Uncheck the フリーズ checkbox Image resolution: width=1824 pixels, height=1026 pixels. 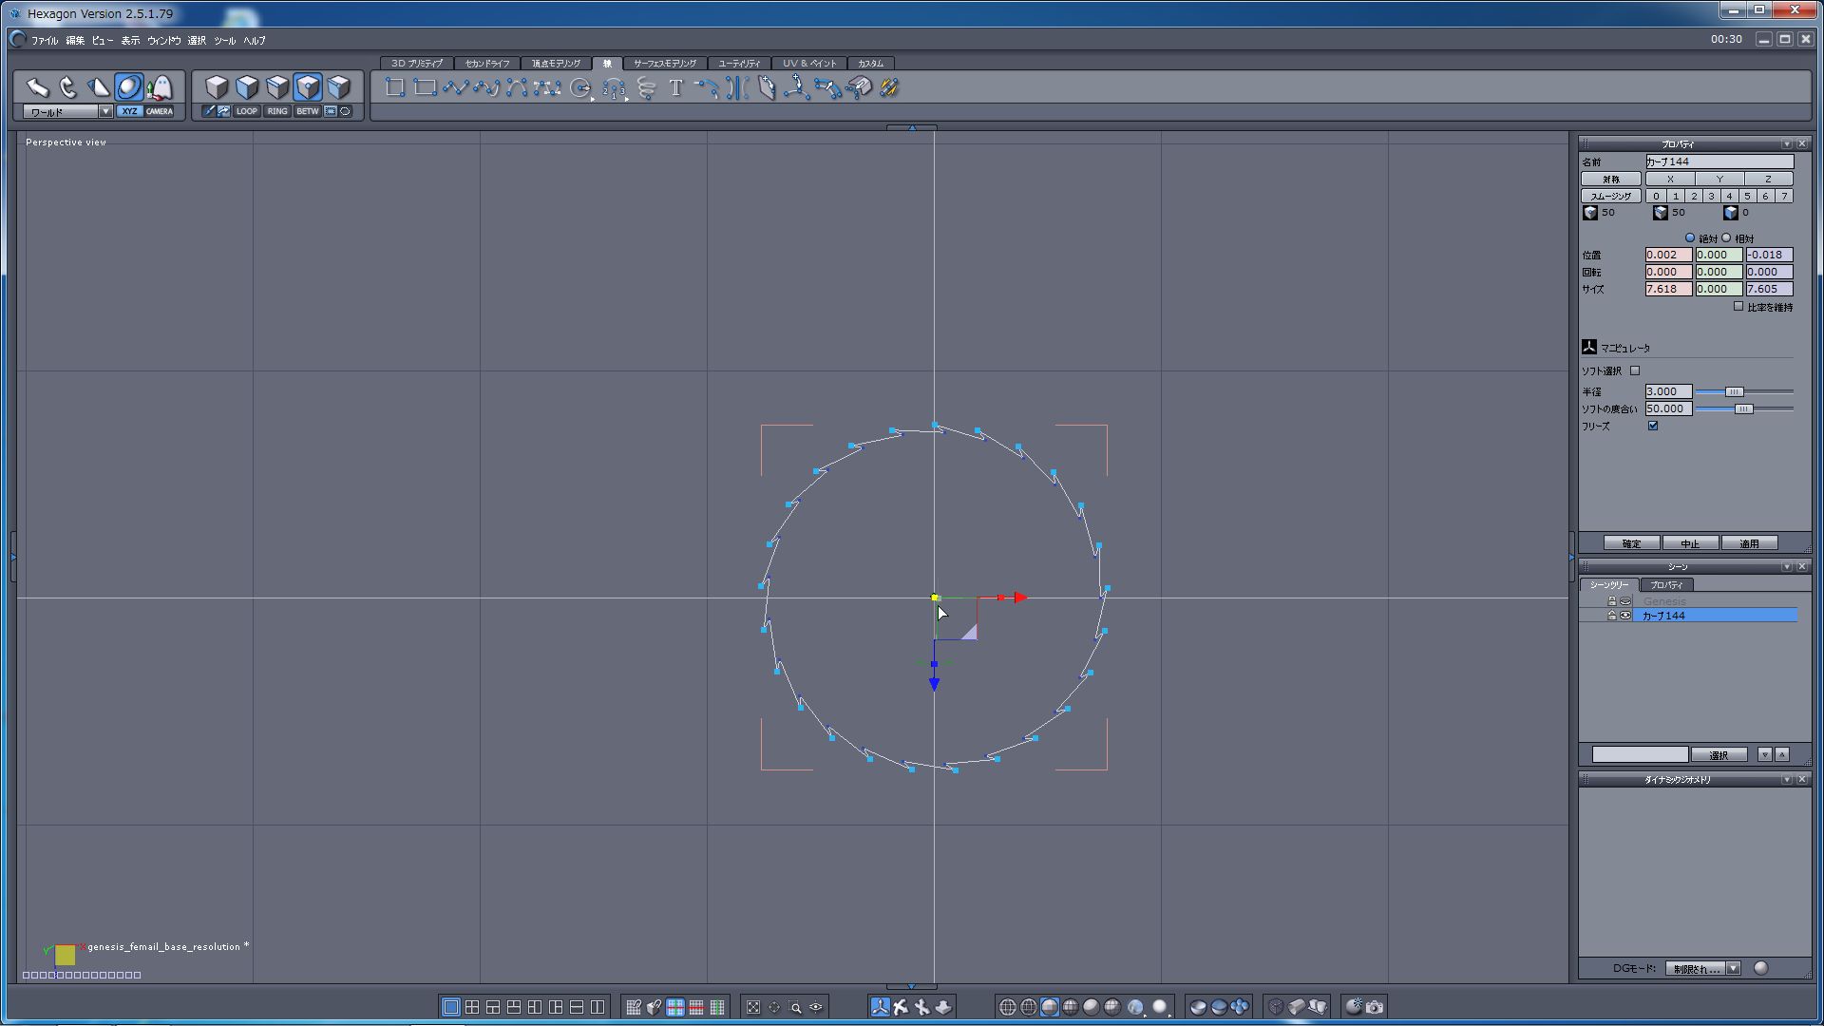coord(1653,426)
